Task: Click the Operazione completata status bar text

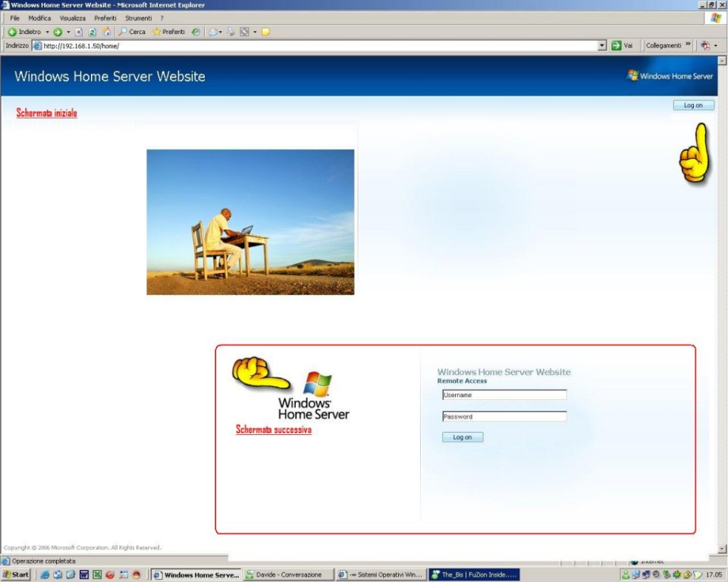Action: click(x=44, y=561)
